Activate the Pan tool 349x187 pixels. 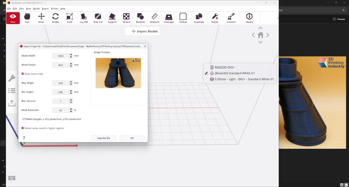point(27,18)
